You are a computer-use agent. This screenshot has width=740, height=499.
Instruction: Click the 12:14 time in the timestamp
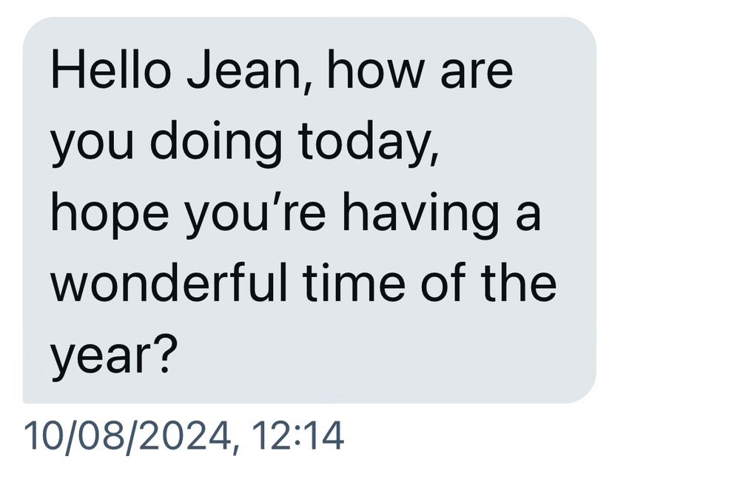pyautogui.click(x=297, y=437)
